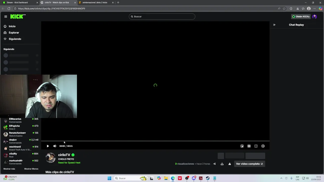The width and height of the screenshot is (324, 182).
Task: Show hidden system tray icons
Action: tap(281, 178)
